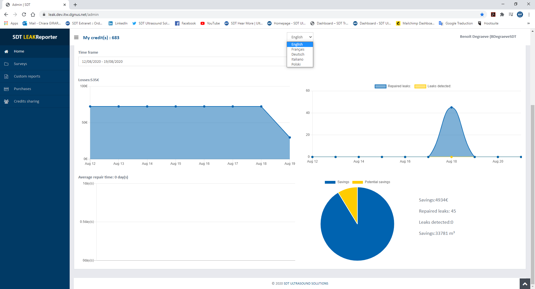Open the Chrome extensions puzzle icon

pos(502,14)
